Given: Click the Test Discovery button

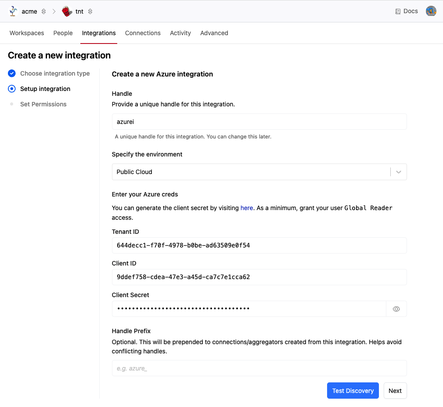Looking at the screenshot, I should 353,391.
